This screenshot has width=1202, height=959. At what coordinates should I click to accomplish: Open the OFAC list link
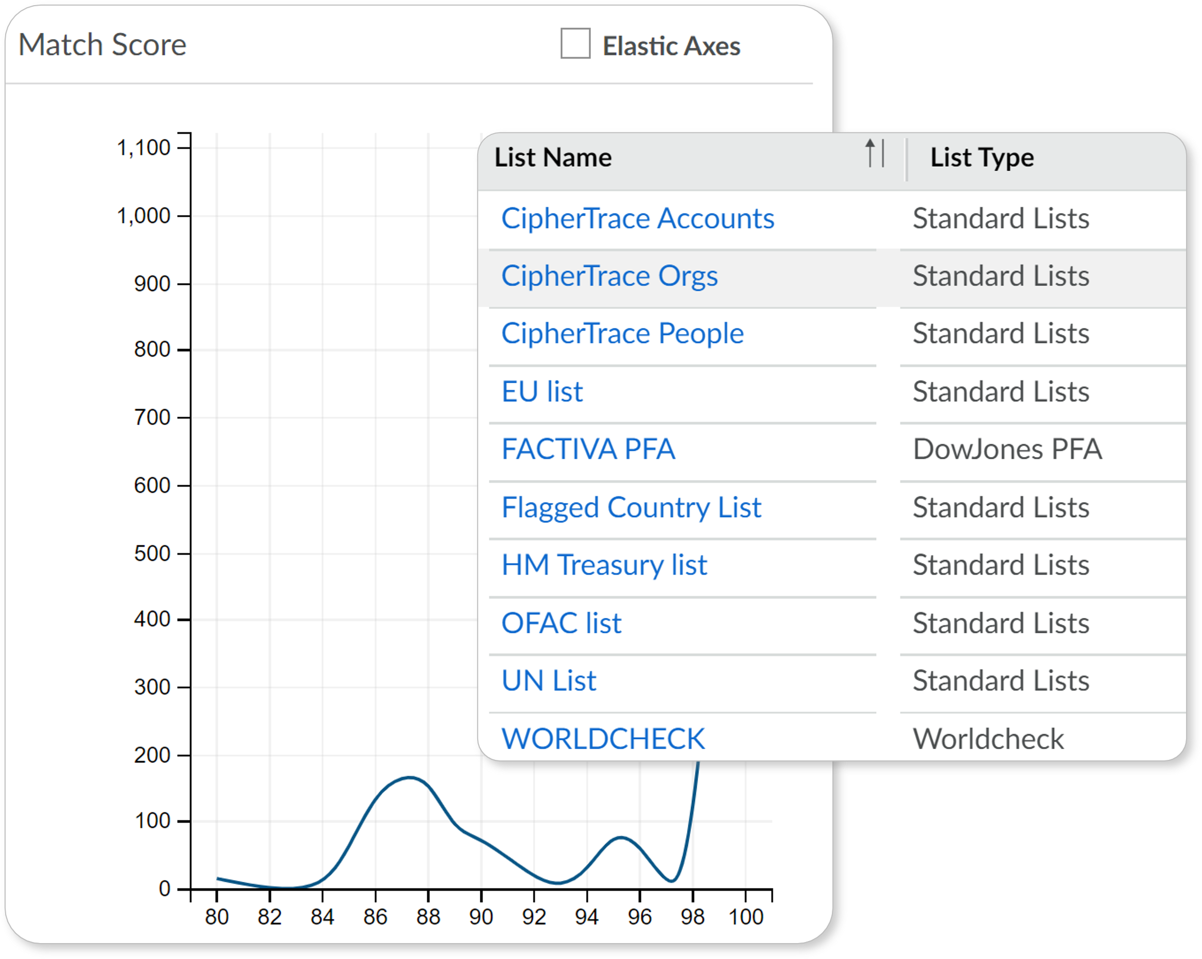[561, 623]
